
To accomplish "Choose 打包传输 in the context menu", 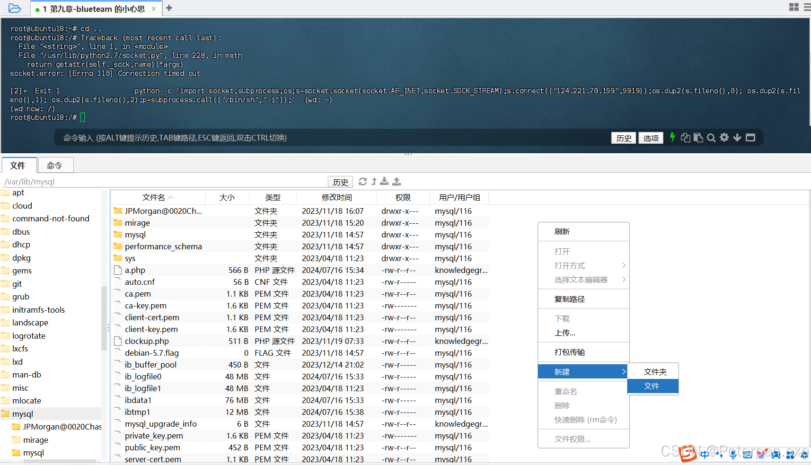I will [583, 352].
